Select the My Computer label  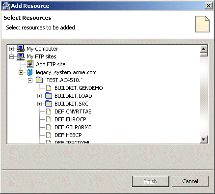pos(42,49)
